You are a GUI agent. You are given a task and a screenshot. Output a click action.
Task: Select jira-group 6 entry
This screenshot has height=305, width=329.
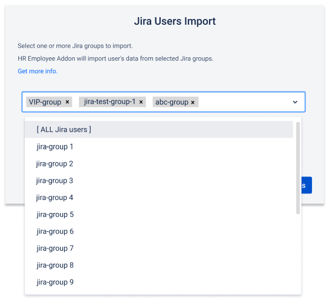pyautogui.click(x=159, y=231)
